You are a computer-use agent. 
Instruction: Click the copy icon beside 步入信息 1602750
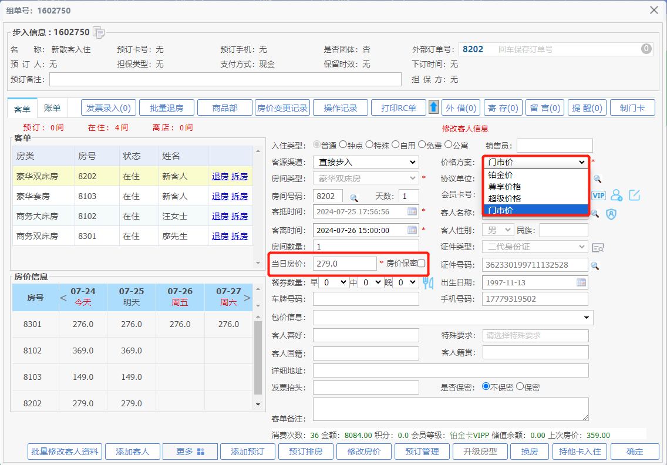pyautogui.click(x=99, y=32)
